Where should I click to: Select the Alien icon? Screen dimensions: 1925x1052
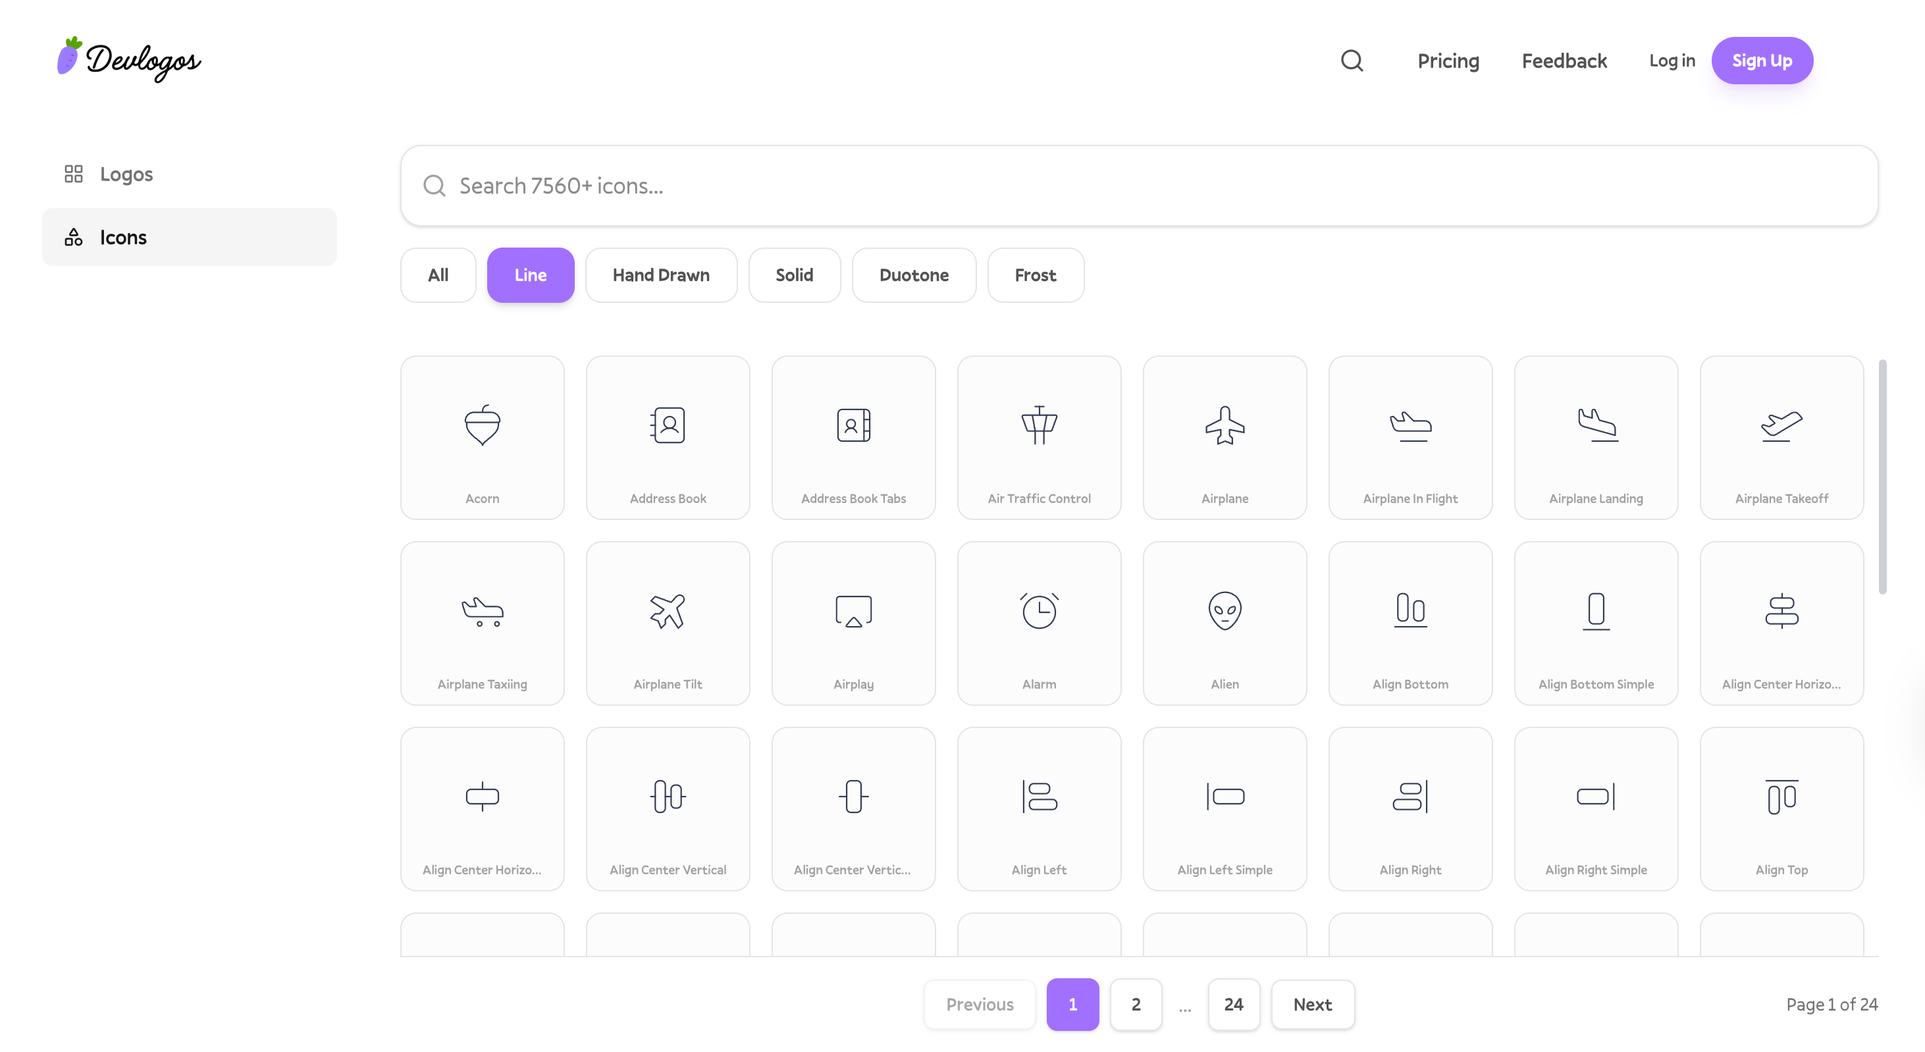click(x=1224, y=622)
